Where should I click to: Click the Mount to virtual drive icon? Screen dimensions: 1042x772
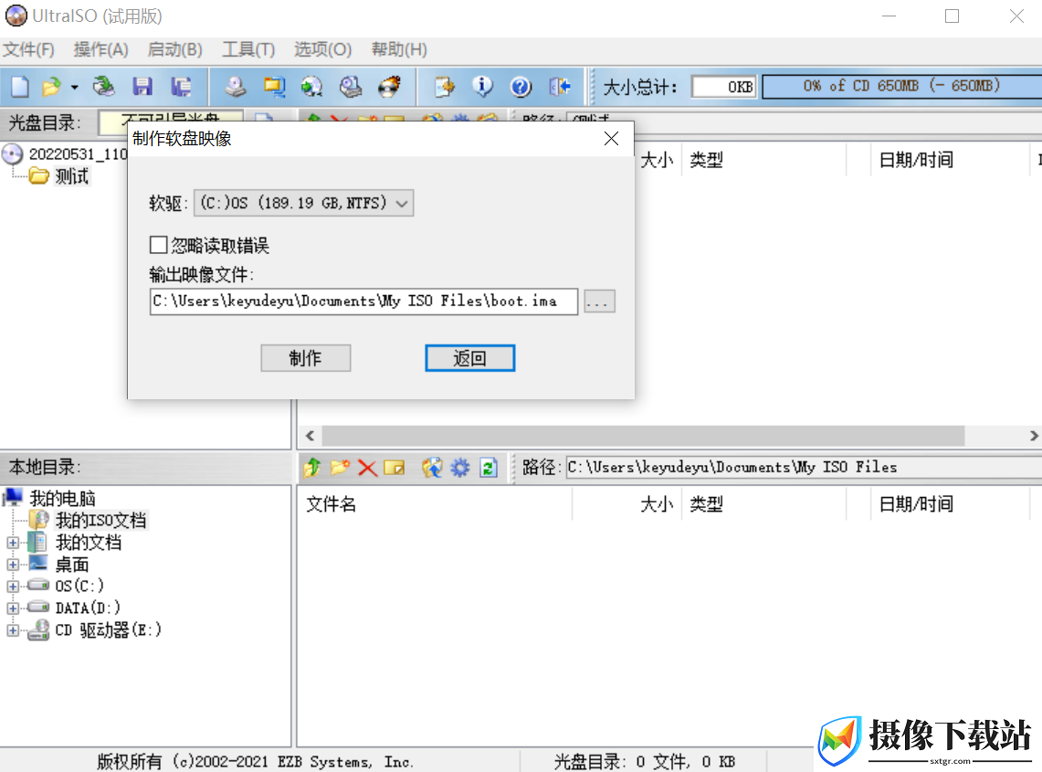[x=350, y=87]
